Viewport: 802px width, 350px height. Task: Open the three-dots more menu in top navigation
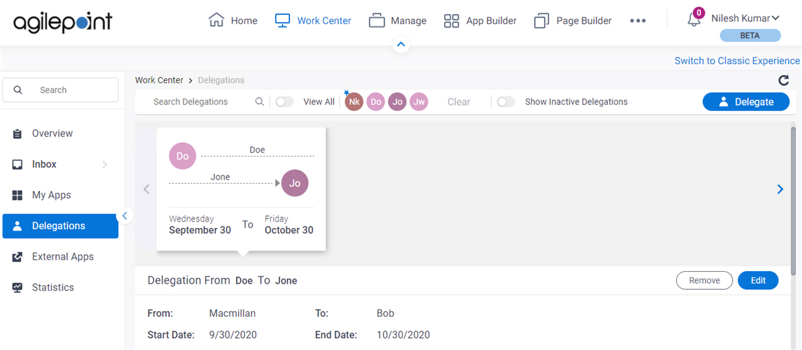coord(638,21)
